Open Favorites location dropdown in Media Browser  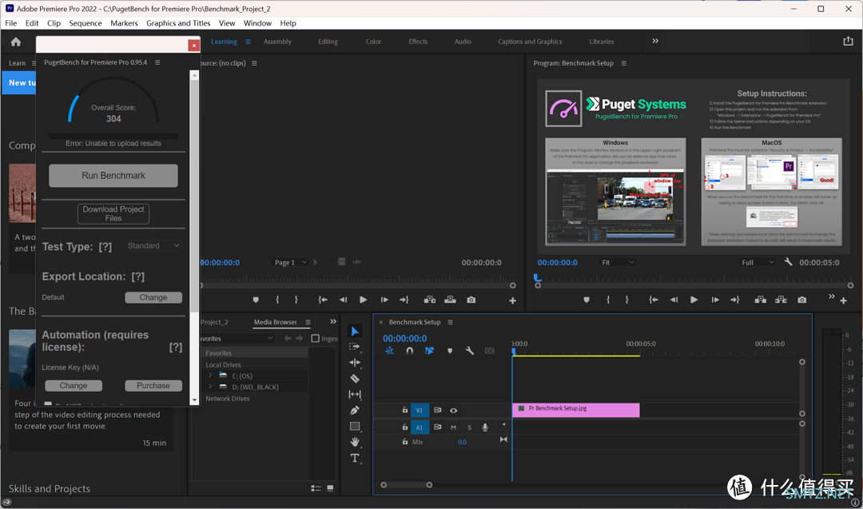pos(237,339)
